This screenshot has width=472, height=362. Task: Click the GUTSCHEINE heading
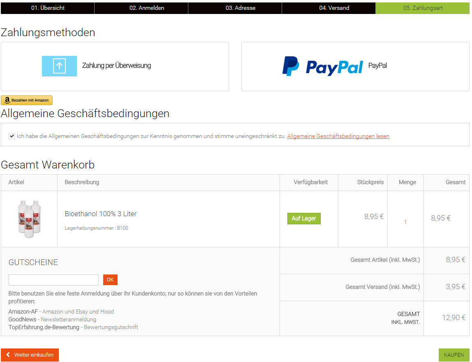(33, 263)
